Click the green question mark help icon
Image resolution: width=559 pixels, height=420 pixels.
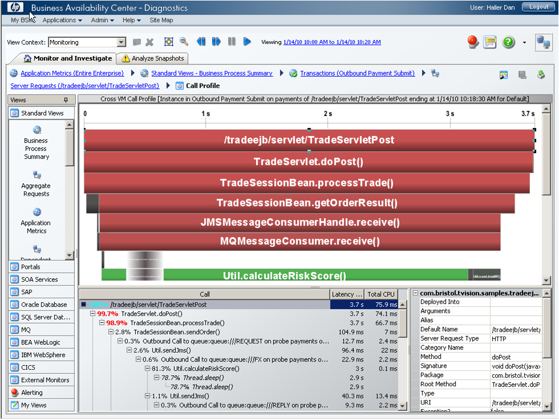click(508, 42)
